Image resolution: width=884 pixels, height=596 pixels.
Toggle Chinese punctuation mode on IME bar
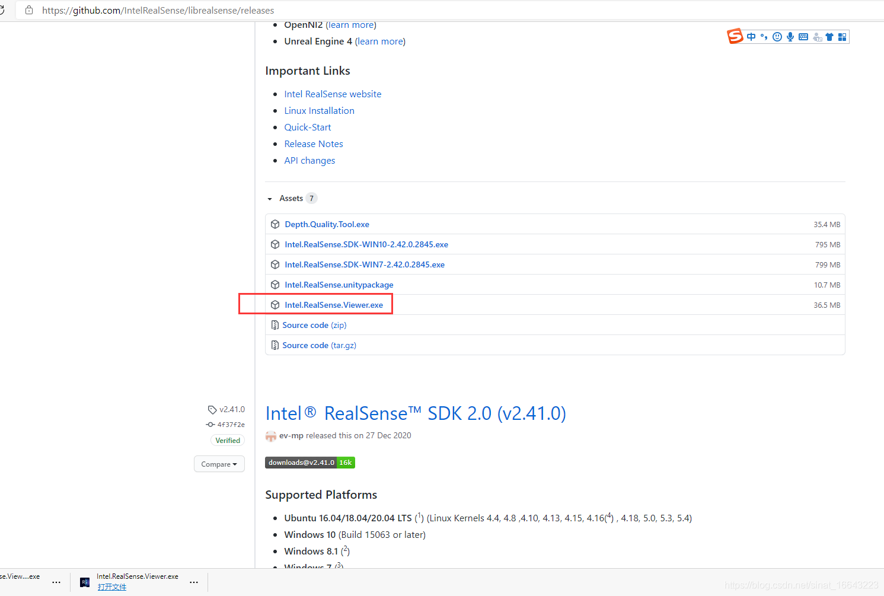[764, 37]
